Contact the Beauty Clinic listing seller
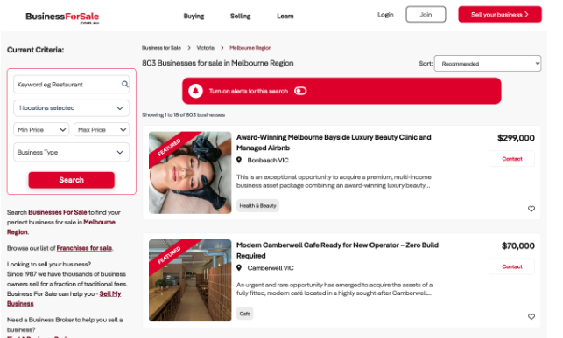The image size is (563, 338). pos(511,159)
